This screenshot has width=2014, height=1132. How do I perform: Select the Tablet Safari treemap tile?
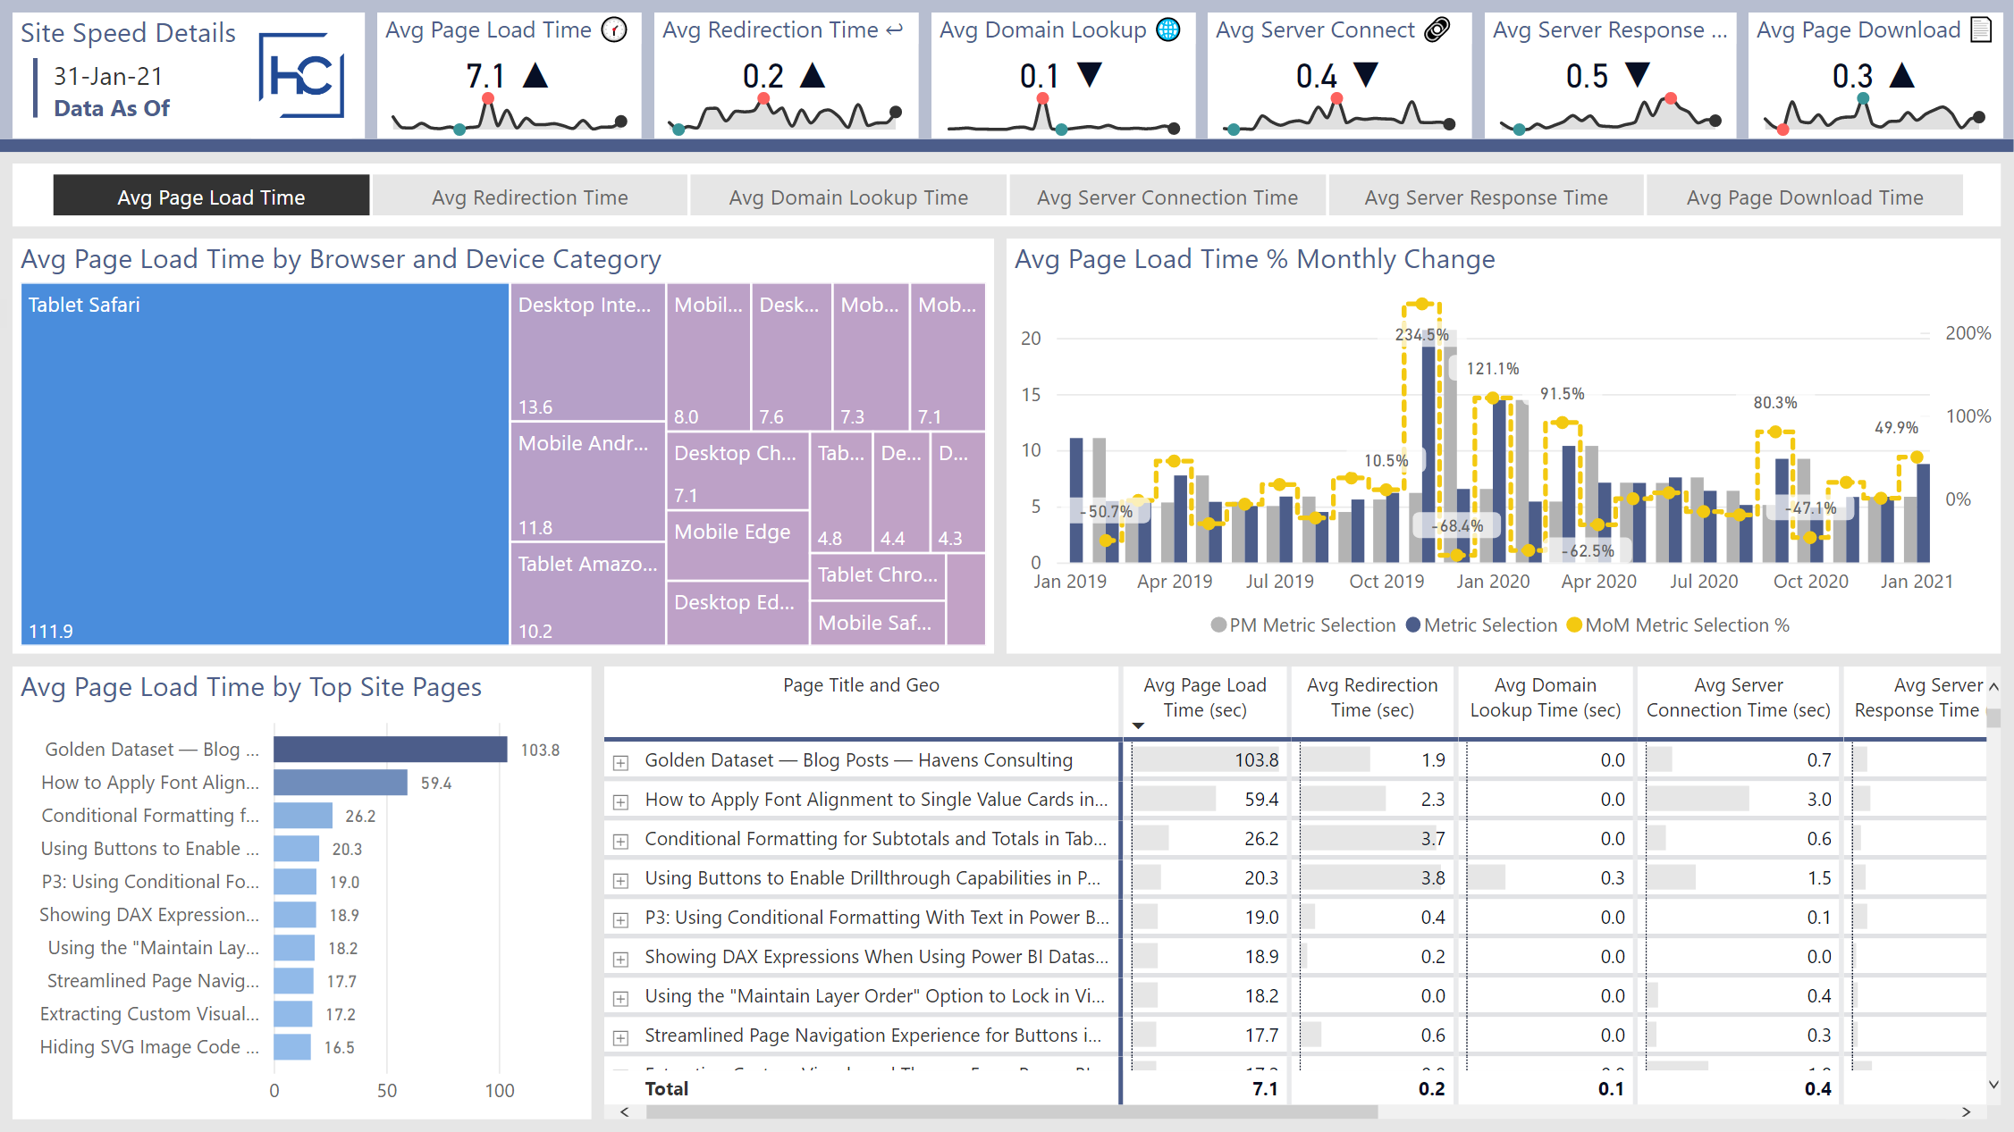265,465
